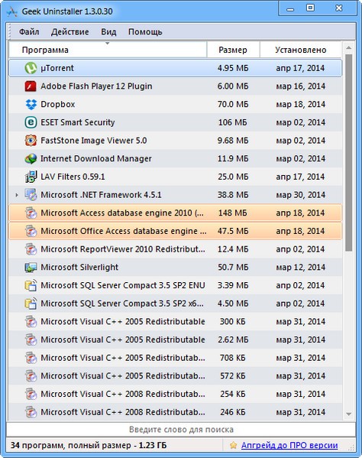Sort the list by the Установлено column
This screenshot has width=362, height=458.
click(x=300, y=50)
